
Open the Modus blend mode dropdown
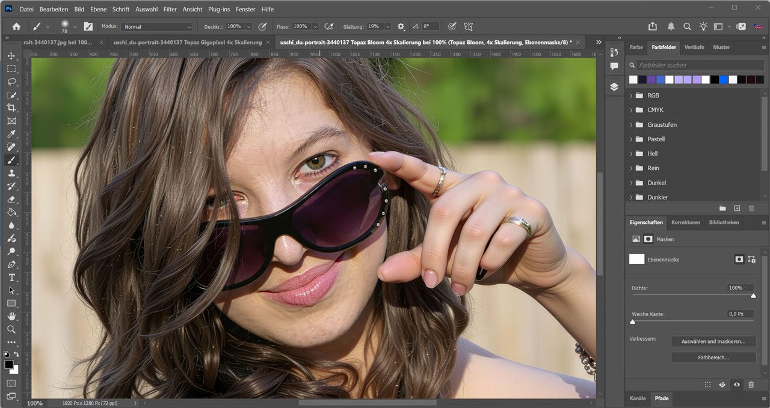[x=157, y=26]
